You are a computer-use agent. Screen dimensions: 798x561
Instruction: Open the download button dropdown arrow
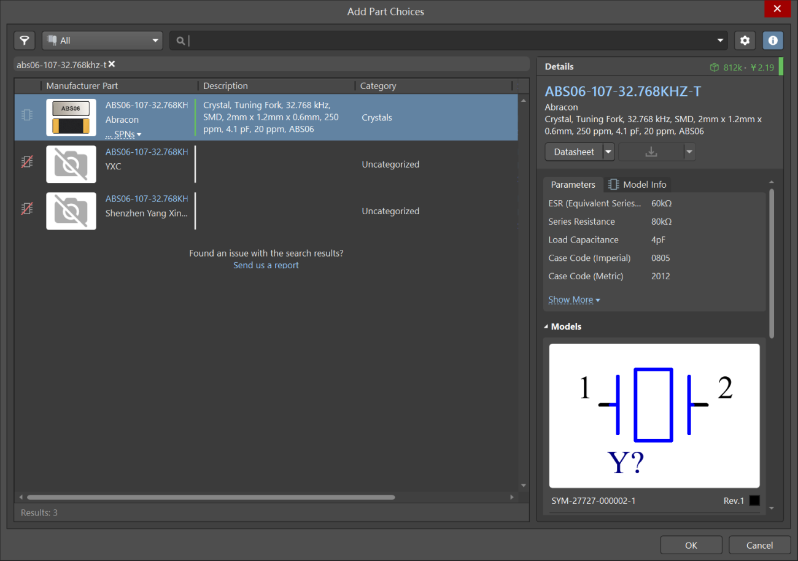pos(689,152)
